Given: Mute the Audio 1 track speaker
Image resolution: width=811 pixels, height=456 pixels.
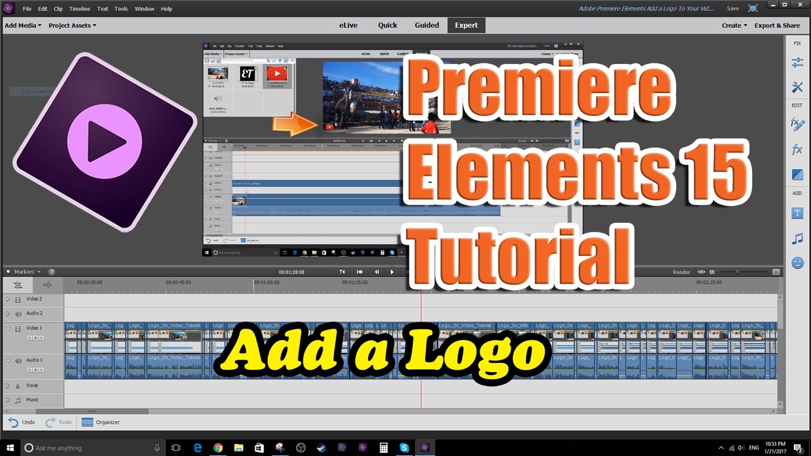Looking at the screenshot, I should click(x=18, y=360).
